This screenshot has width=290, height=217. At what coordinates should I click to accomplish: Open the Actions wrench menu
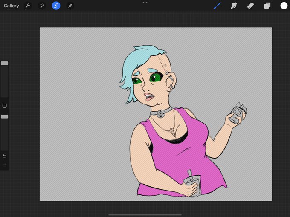(28, 6)
